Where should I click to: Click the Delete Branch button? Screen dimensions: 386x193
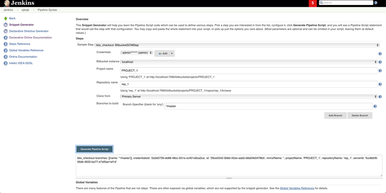(360, 115)
